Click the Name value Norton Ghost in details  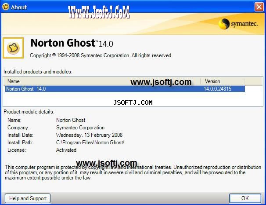tap(71, 120)
